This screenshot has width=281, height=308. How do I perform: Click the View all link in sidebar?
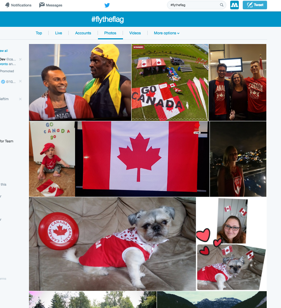point(4,51)
